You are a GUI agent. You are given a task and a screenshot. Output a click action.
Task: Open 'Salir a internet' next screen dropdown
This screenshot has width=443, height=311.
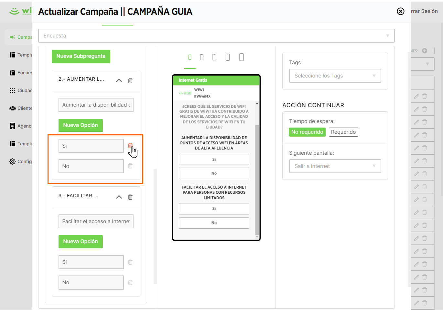point(335,166)
